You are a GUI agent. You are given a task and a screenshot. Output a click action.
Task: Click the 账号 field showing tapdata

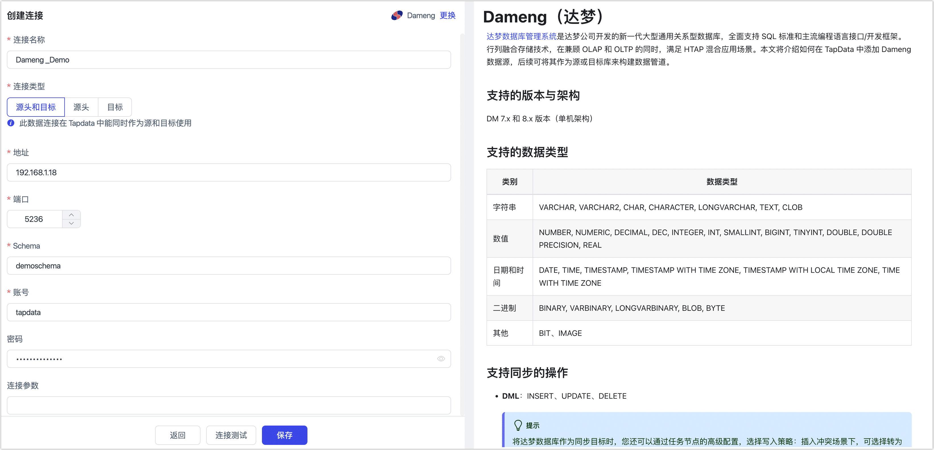(228, 312)
